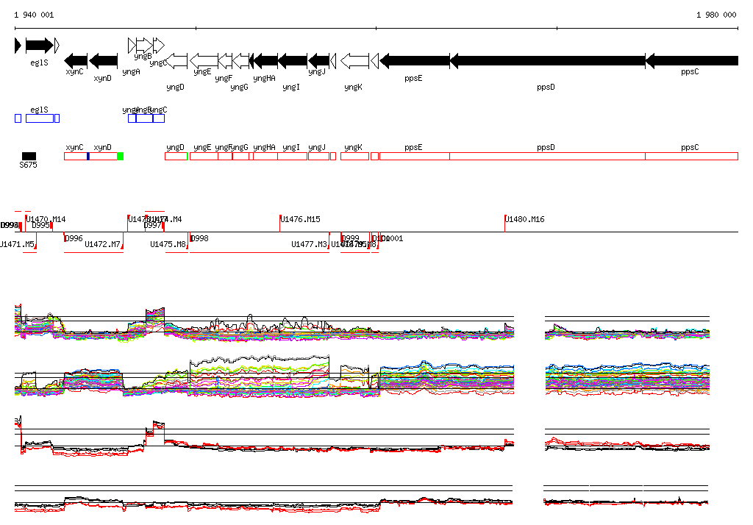
Task: Click the U1470.M14 marker label
Action: [x=46, y=219]
